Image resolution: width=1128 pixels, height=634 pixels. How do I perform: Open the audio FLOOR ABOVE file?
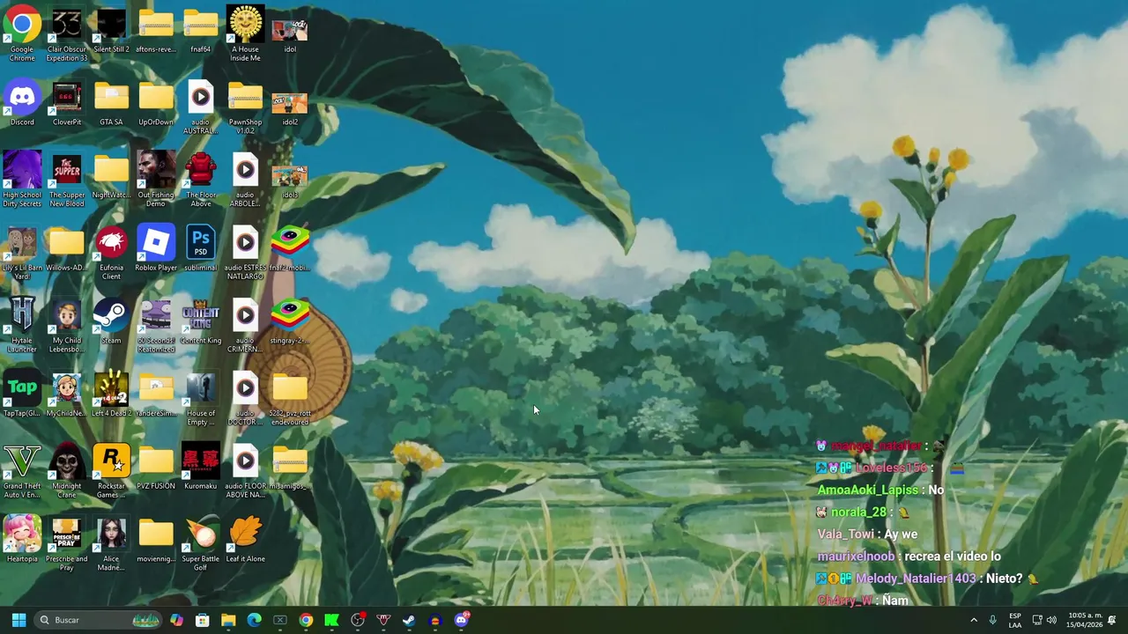(x=245, y=471)
